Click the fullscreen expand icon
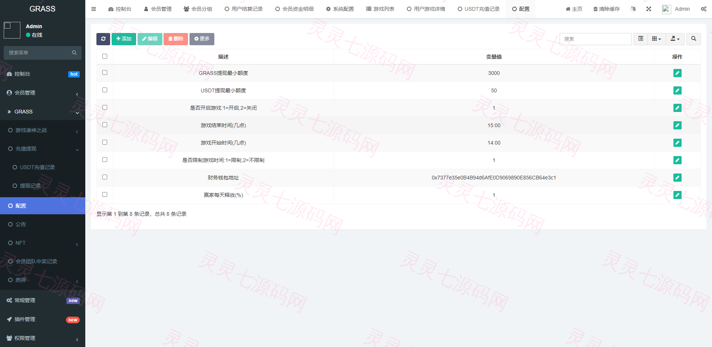 tap(649, 9)
